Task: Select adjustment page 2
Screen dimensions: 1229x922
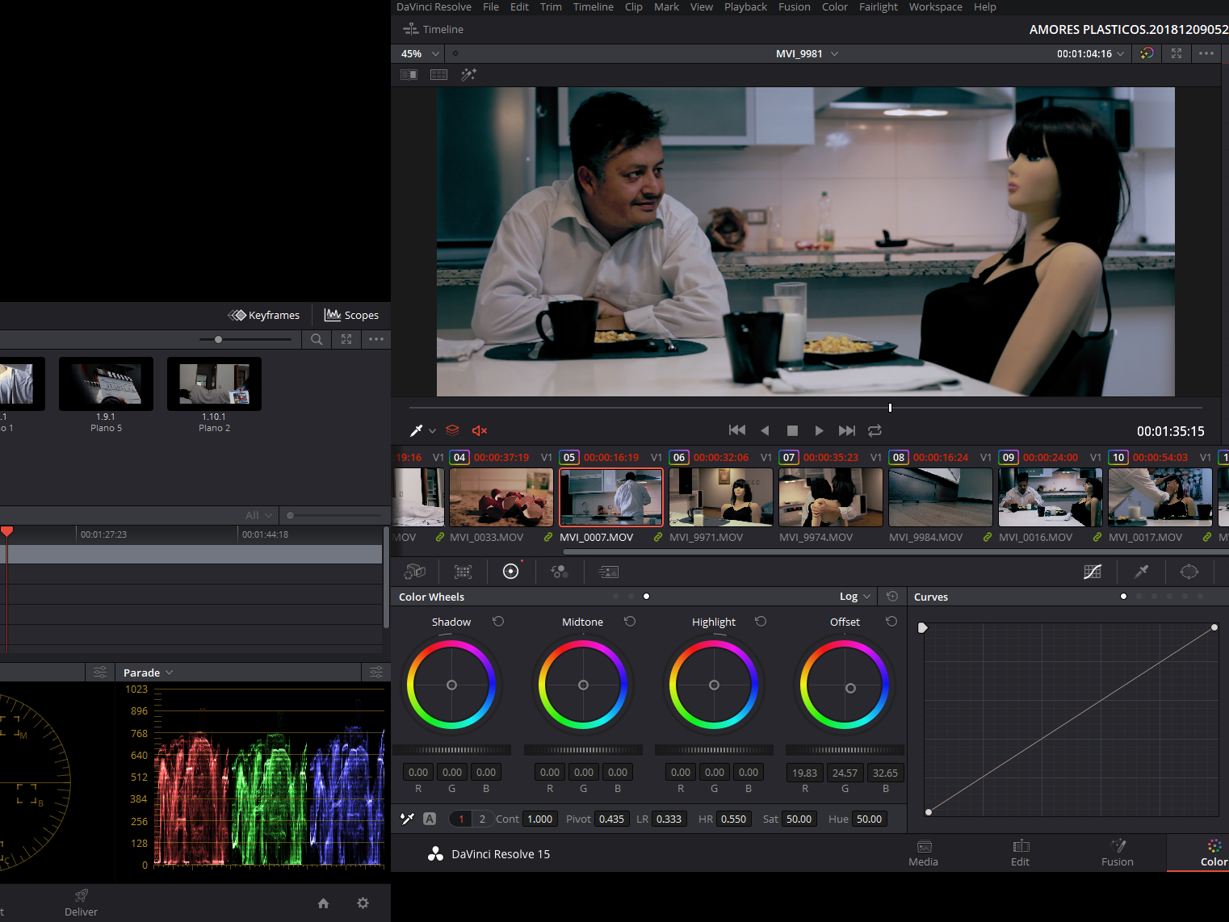Action: coord(482,819)
